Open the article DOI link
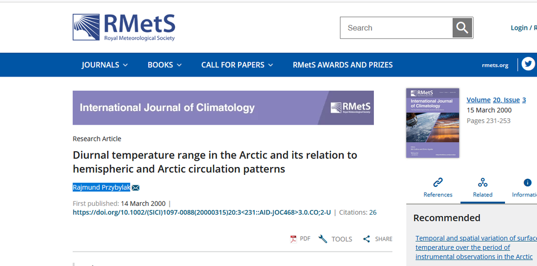Image resolution: width=537 pixels, height=266 pixels. click(201, 213)
